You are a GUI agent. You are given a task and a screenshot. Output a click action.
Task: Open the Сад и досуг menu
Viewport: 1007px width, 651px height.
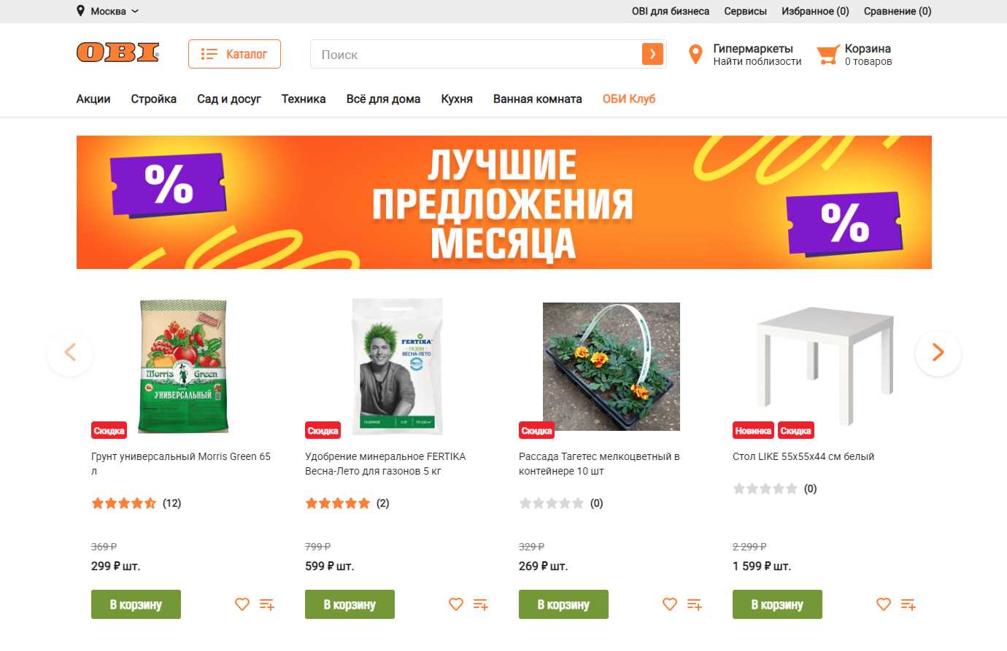click(229, 99)
